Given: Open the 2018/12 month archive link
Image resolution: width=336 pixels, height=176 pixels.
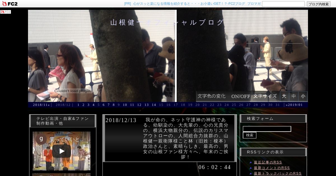Looking at the screenshot, I should pyautogui.click(x=63, y=105).
